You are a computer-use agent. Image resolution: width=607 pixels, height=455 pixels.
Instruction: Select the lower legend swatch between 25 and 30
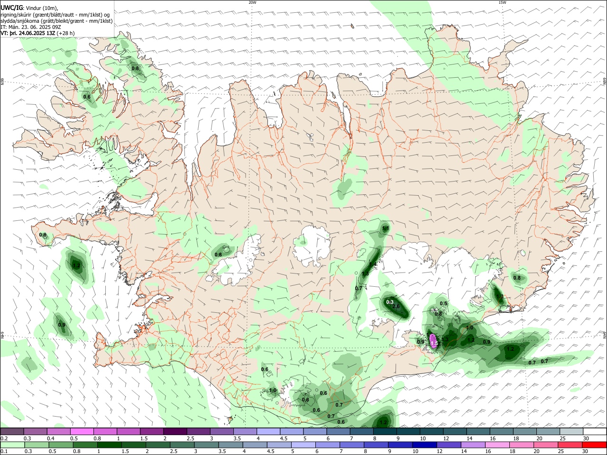(x=570, y=445)
